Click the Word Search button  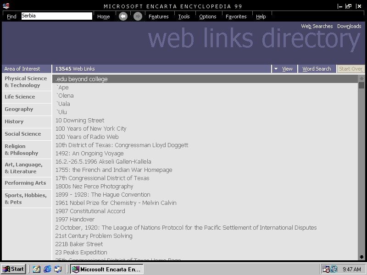317,69
